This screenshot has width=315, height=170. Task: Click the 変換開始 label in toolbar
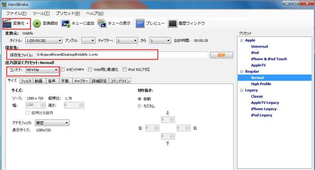(x=50, y=23)
